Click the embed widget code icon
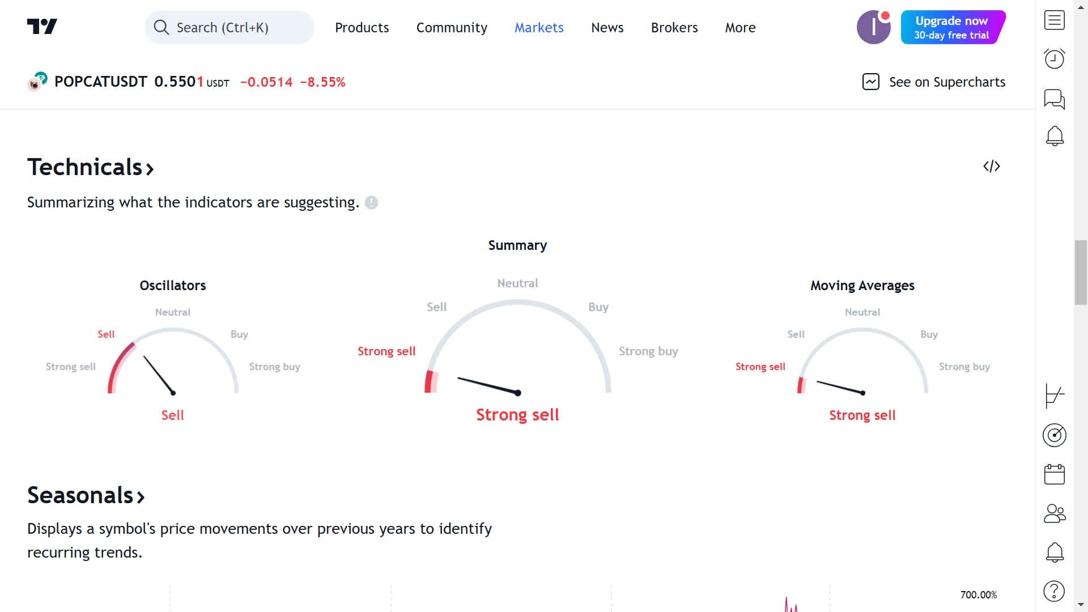Screen dimensions: 1088x612 (991, 166)
